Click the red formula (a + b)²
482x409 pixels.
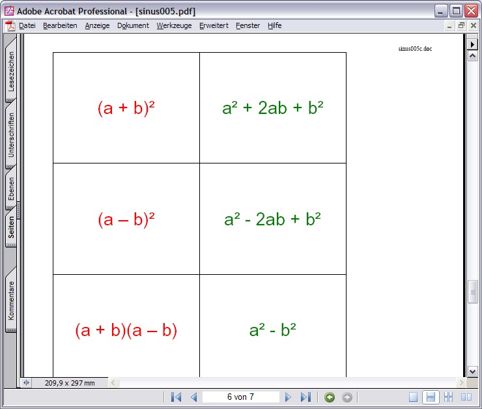(126, 108)
